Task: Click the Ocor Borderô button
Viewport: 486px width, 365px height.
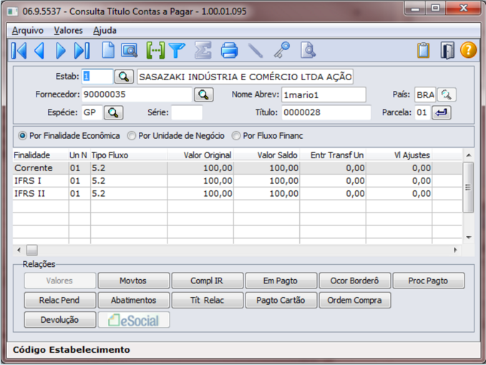Action: (355, 281)
